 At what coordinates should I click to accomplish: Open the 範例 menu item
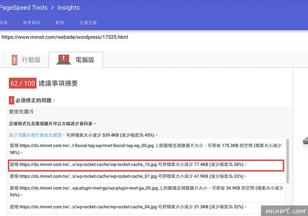click(x=60, y=22)
